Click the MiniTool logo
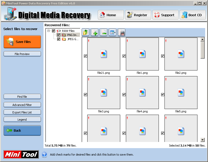Viewport: 208px width, 162px height. 21,155
